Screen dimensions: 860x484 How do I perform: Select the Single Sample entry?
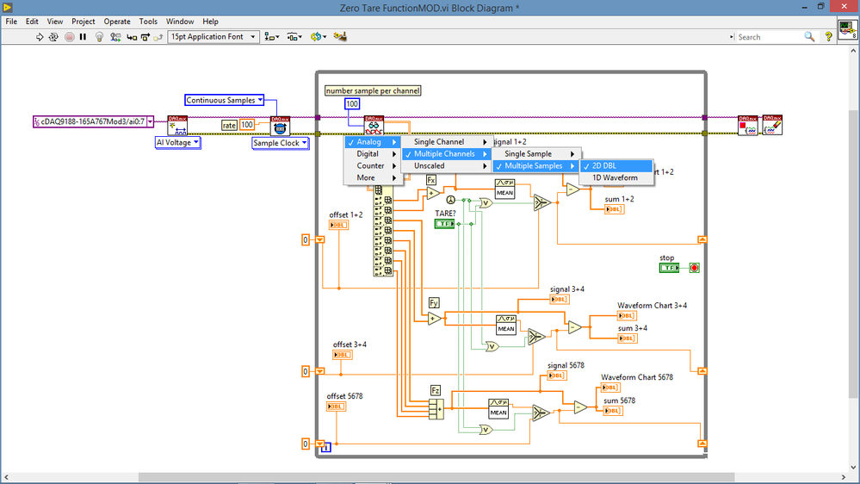coord(535,154)
